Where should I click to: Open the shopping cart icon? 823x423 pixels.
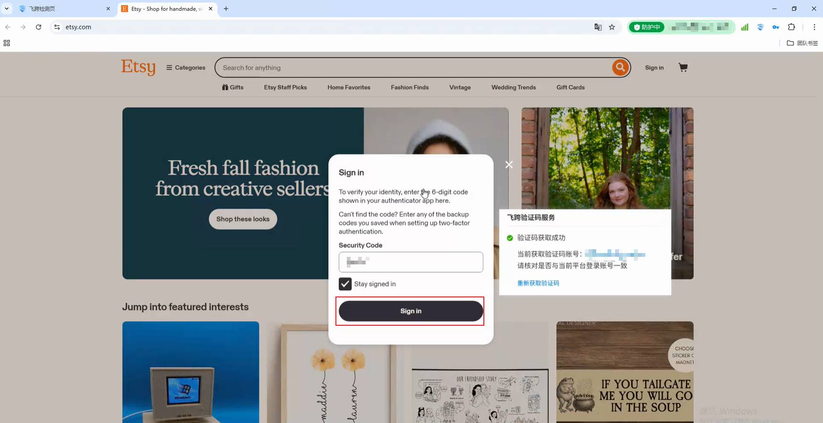(x=683, y=68)
